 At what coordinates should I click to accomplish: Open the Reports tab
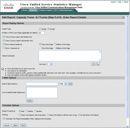coord(33,10)
